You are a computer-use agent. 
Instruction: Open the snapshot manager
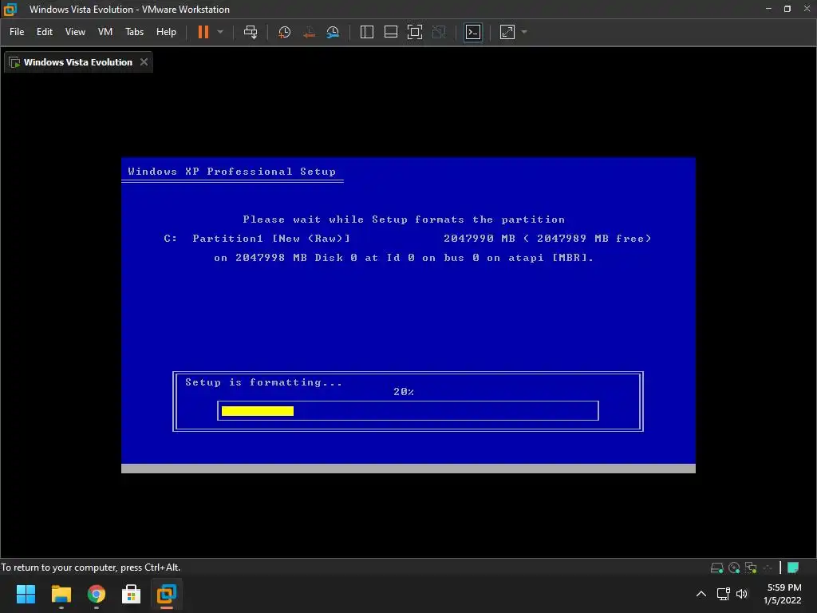pyautogui.click(x=333, y=32)
